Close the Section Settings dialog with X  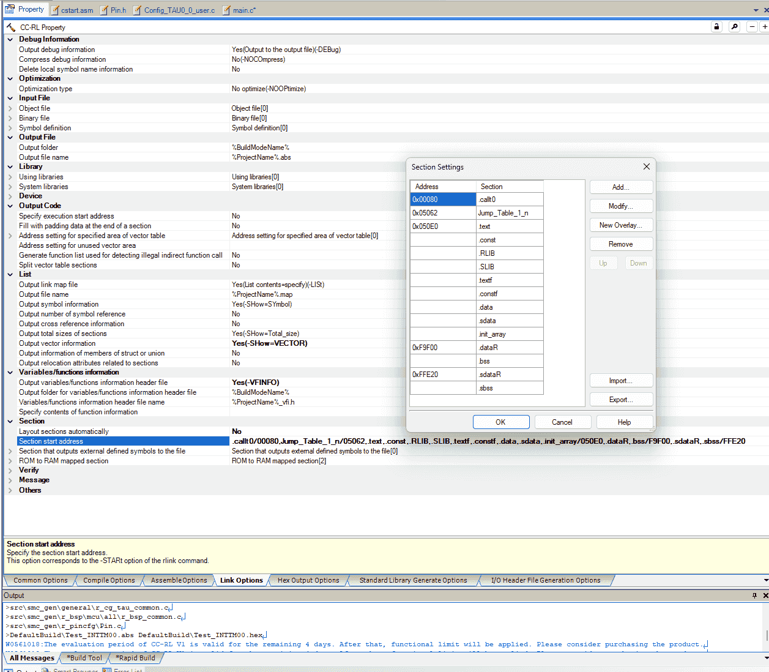click(x=647, y=166)
